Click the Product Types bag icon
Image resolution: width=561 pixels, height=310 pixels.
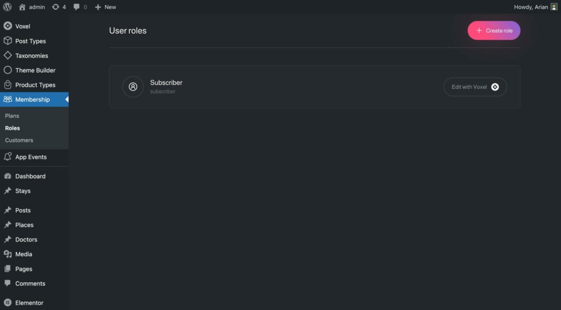(x=8, y=85)
